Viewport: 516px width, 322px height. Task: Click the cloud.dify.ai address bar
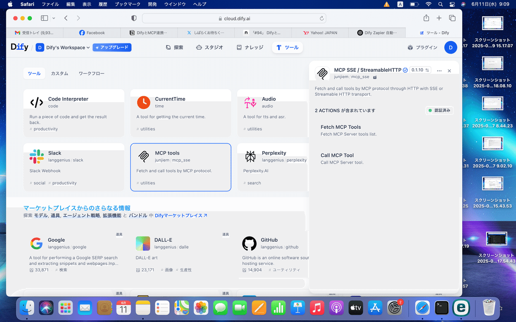pyautogui.click(x=234, y=18)
